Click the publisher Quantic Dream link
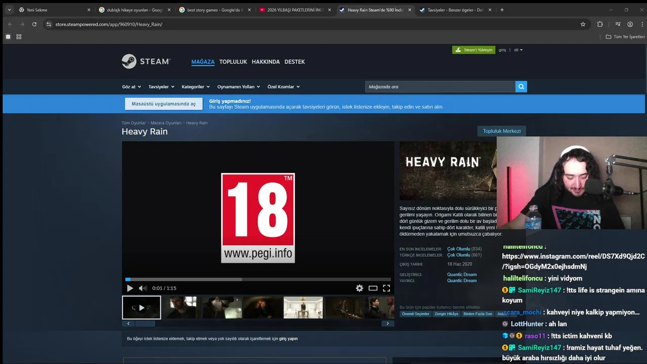This screenshot has width=647, height=364. pos(461,281)
